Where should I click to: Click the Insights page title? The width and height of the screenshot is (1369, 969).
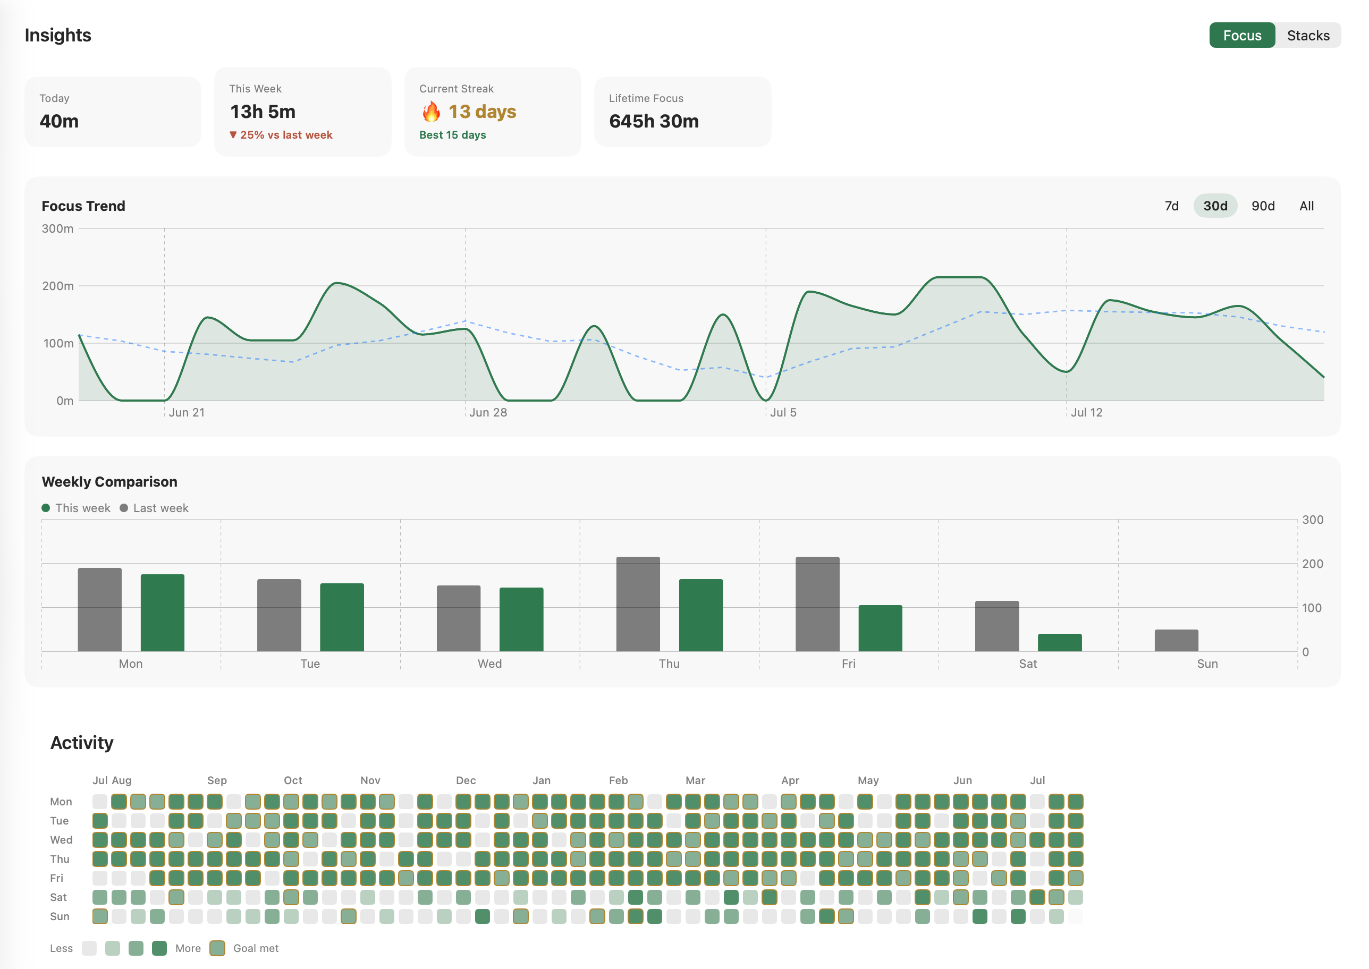58,35
